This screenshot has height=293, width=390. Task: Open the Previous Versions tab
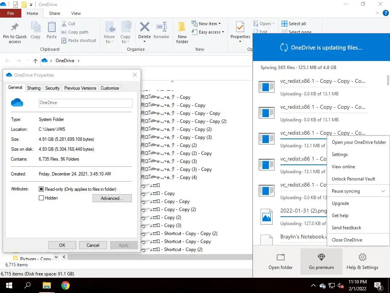point(80,88)
